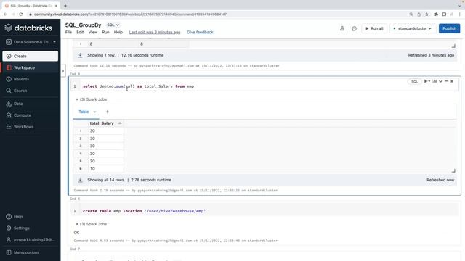This screenshot has height=261, width=465.
Task: Open the notebook SQL language dropdown
Action: pyautogui.click(x=113, y=25)
